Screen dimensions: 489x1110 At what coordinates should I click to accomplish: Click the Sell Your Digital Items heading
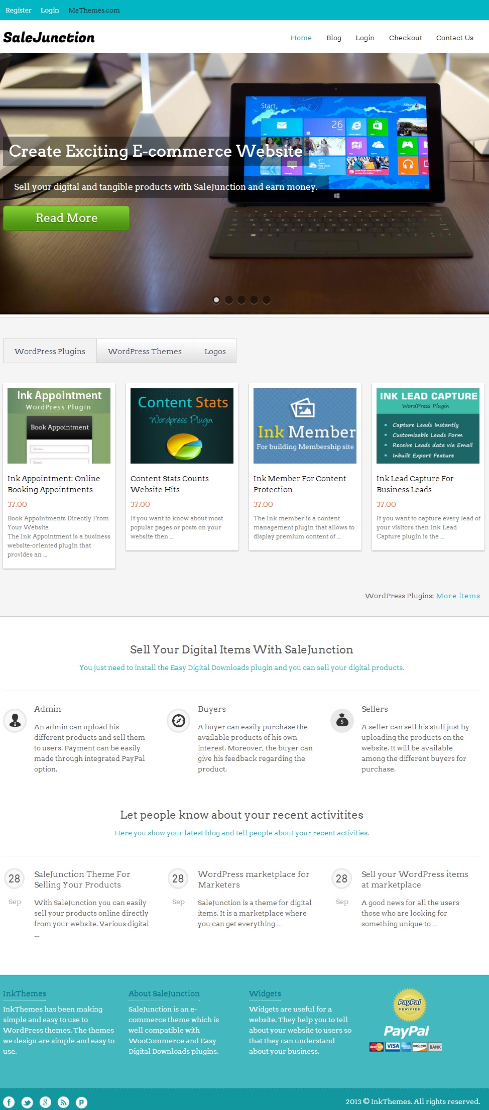point(241,649)
